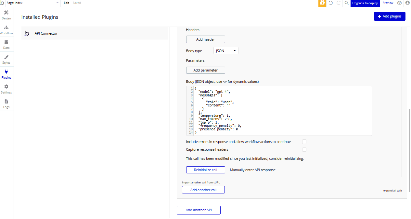Select the API Connector plugin entry
This screenshot has width=411, height=219.
46,33
